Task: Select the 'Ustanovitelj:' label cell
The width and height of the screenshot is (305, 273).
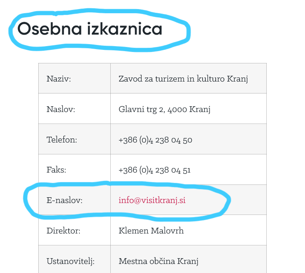Action: [70, 261]
